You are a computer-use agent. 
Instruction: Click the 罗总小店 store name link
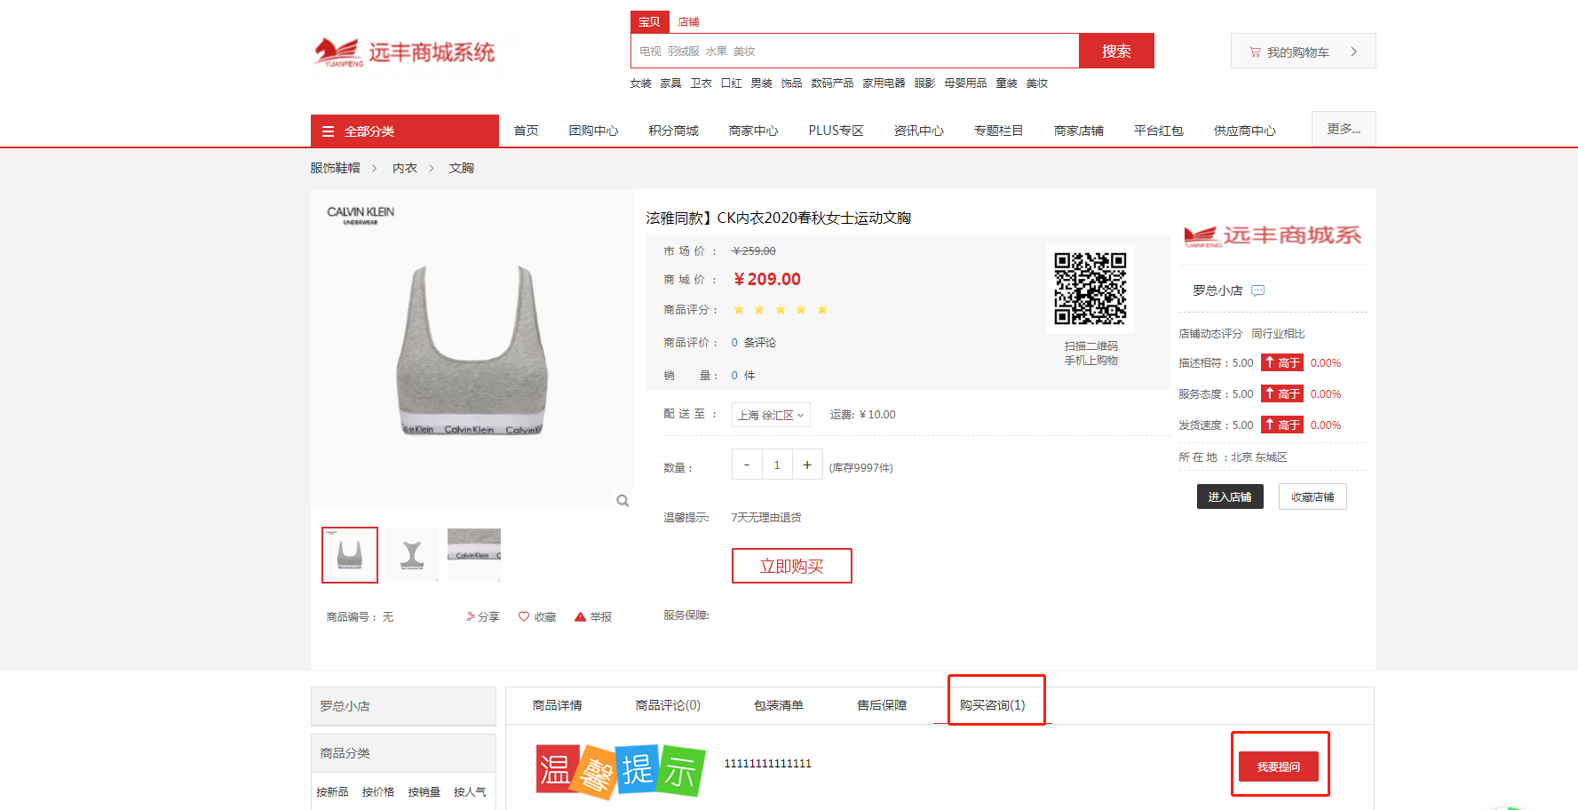click(1217, 290)
